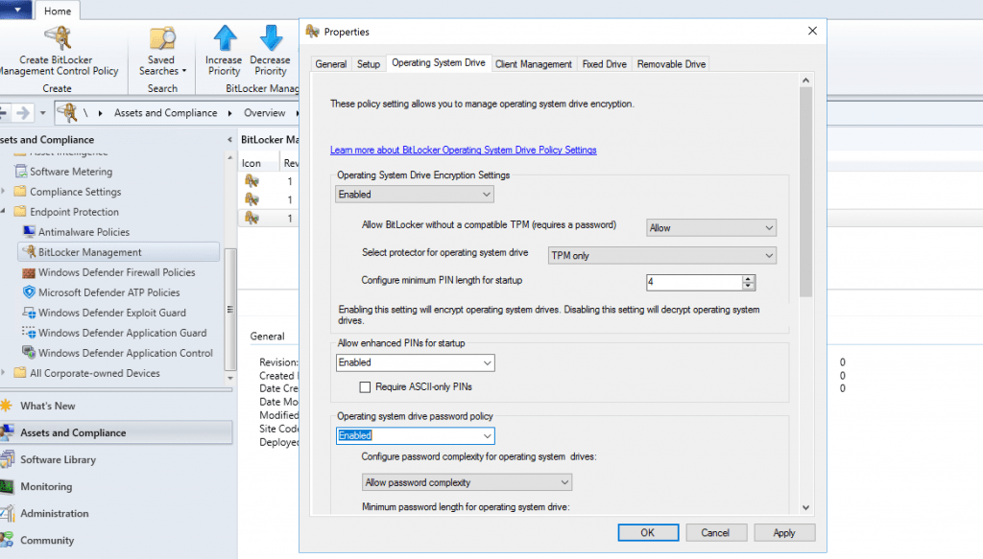The width and height of the screenshot is (983, 559).
Task: Toggle Require ASCII-only PINs checkbox
Action: coord(365,386)
